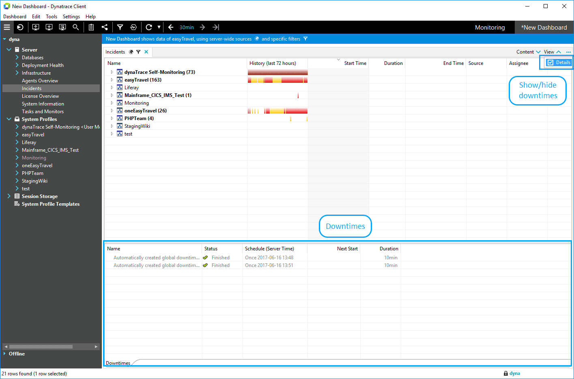574x379 pixels.
Task: Expand the dynaTrace Self-Monitoring (73) incident row
Action: coord(112,72)
